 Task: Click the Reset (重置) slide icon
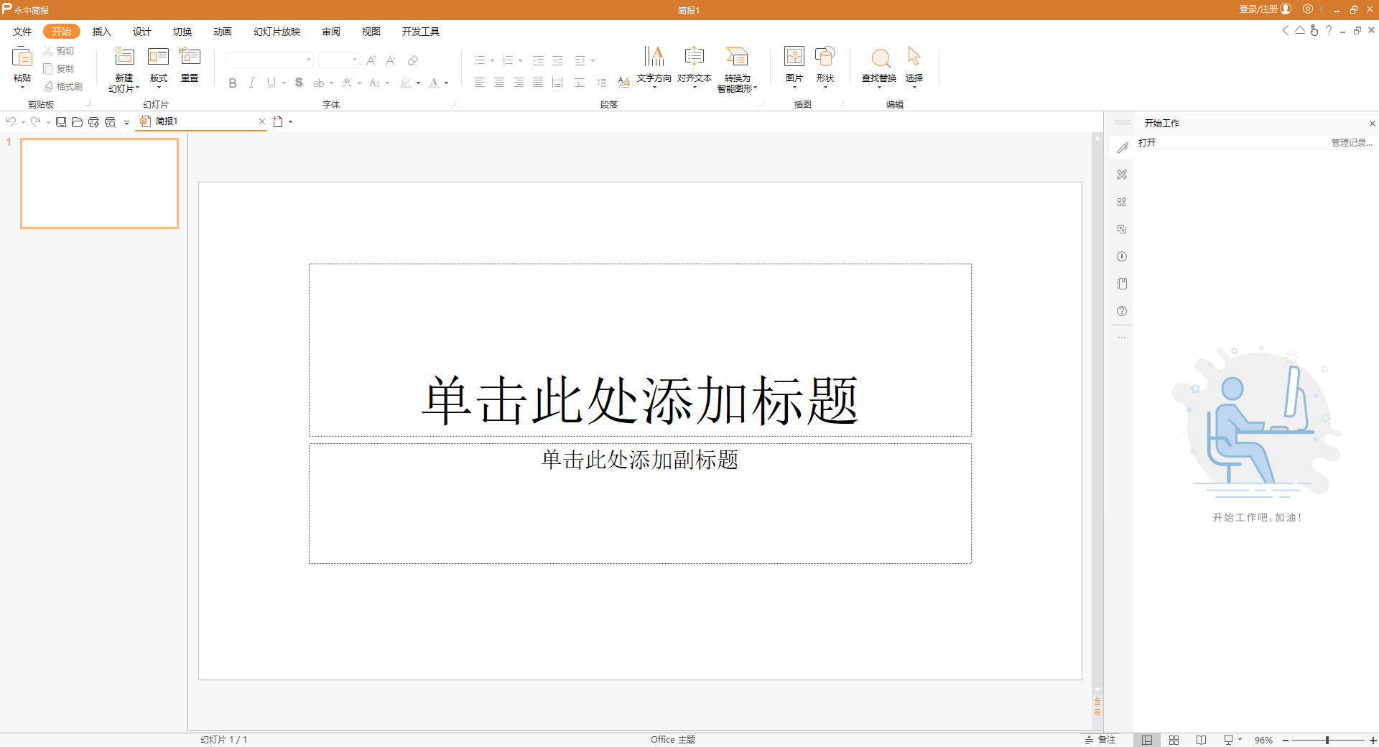pyautogui.click(x=190, y=57)
